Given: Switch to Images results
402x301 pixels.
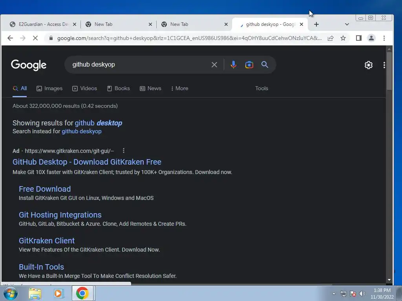Looking at the screenshot, I should 49,88.
